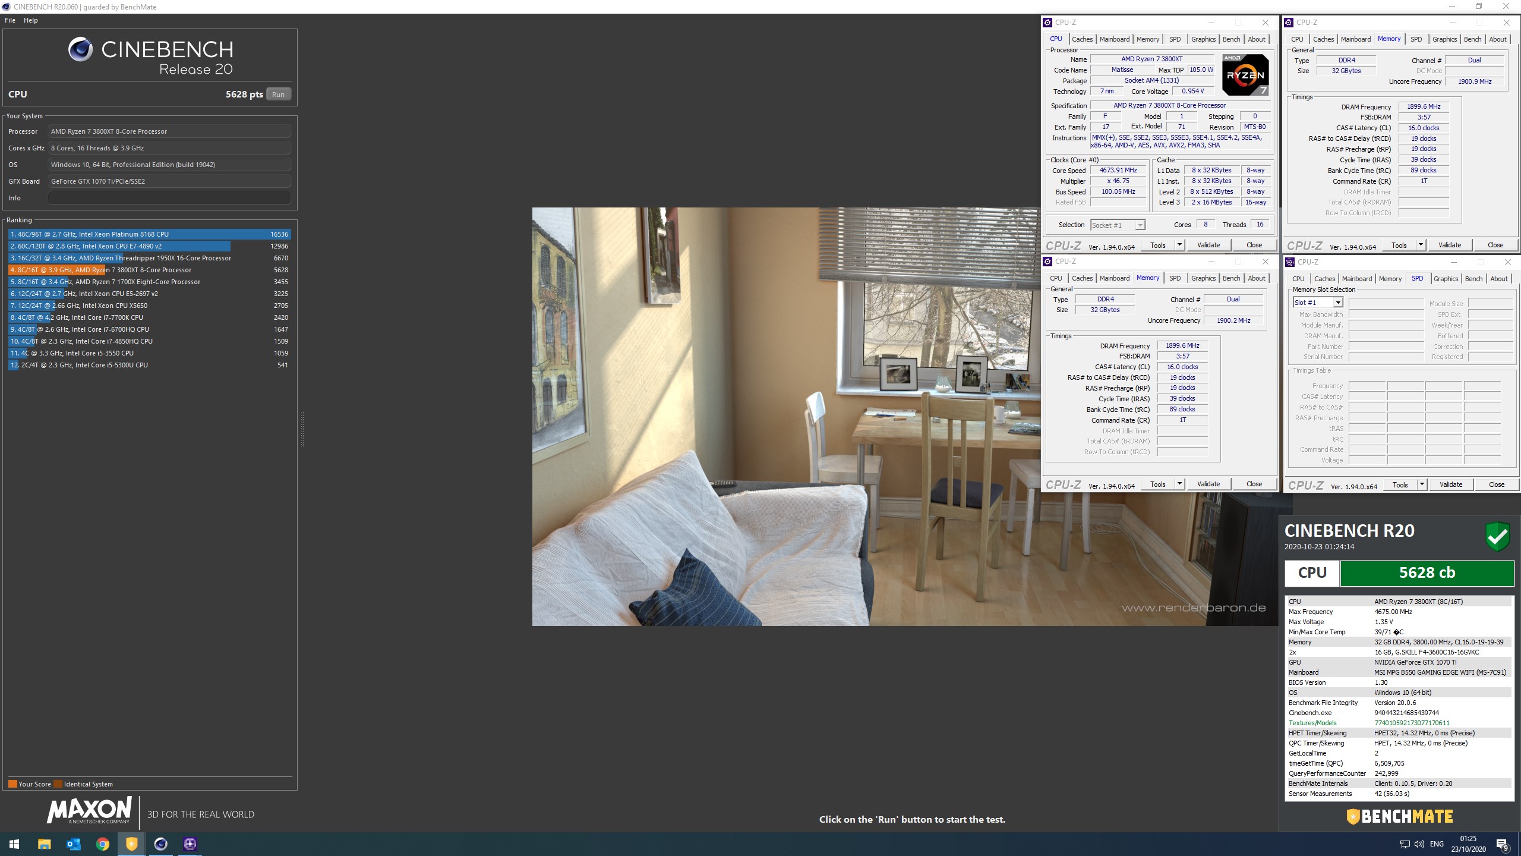This screenshot has width=1521, height=856.
Task: Open the Help menu in Cinebench
Action: pyautogui.click(x=31, y=20)
